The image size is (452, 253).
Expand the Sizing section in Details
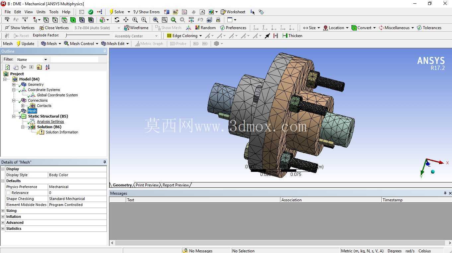point(3,211)
